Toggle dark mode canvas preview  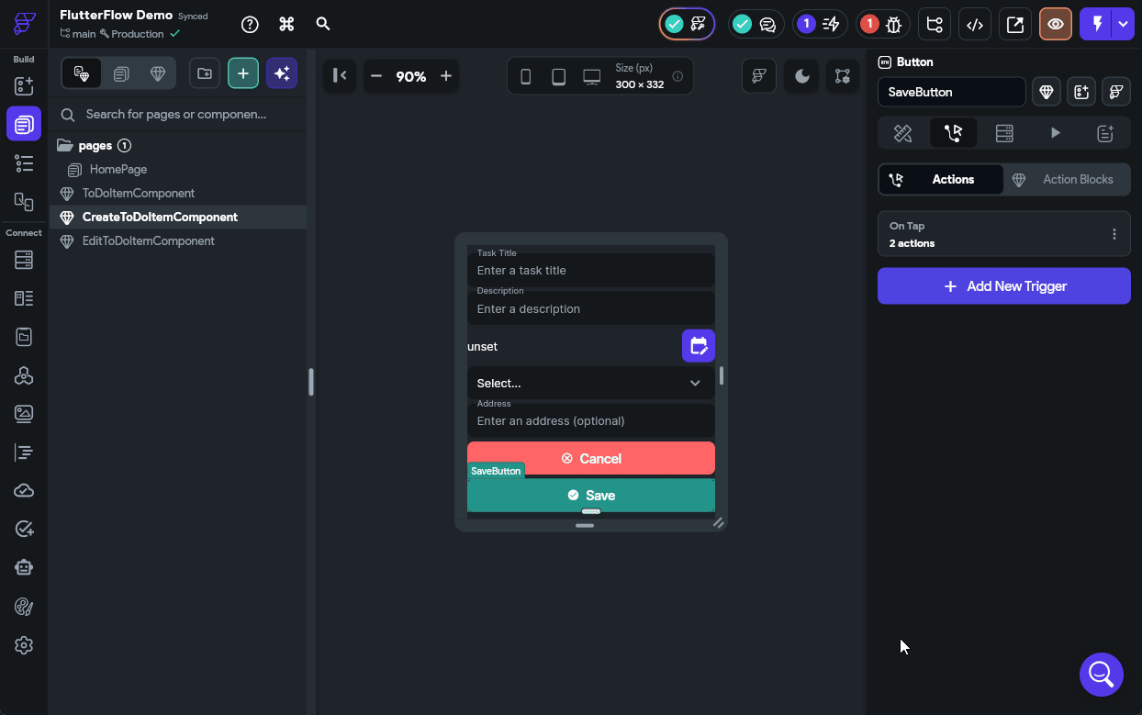(x=801, y=76)
